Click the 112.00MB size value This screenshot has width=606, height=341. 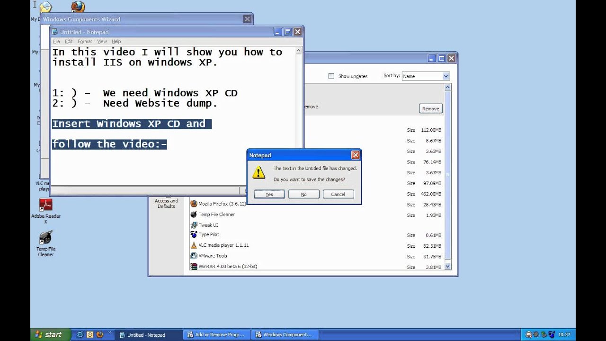click(x=431, y=130)
